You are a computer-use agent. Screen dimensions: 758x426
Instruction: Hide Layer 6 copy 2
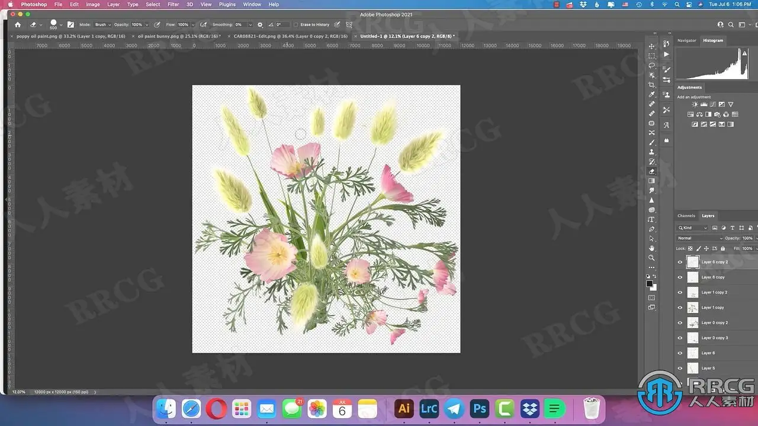coord(680,262)
